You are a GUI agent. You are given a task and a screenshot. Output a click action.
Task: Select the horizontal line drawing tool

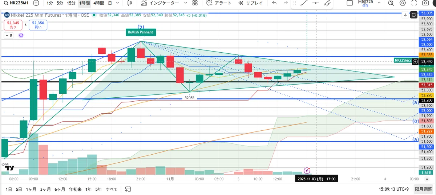(x=315, y=3)
